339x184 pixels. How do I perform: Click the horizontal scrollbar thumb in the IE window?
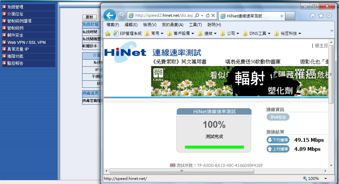coord(182,171)
